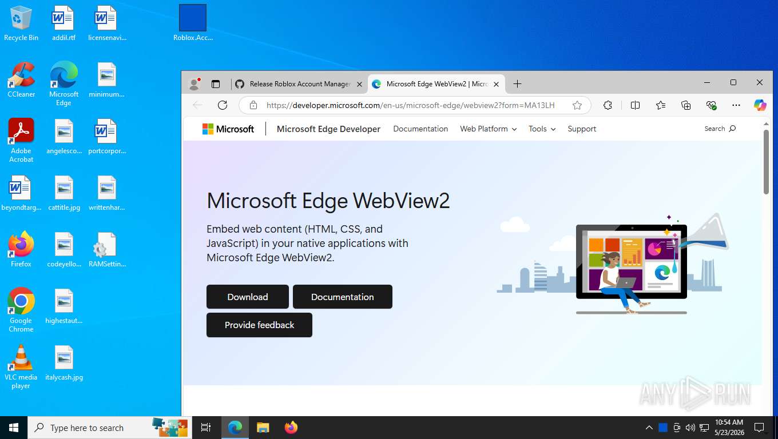Viewport: 778px width, 439px height.
Task: Open beyondtarg Word document on desktop
Action: click(x=21, y=193)
